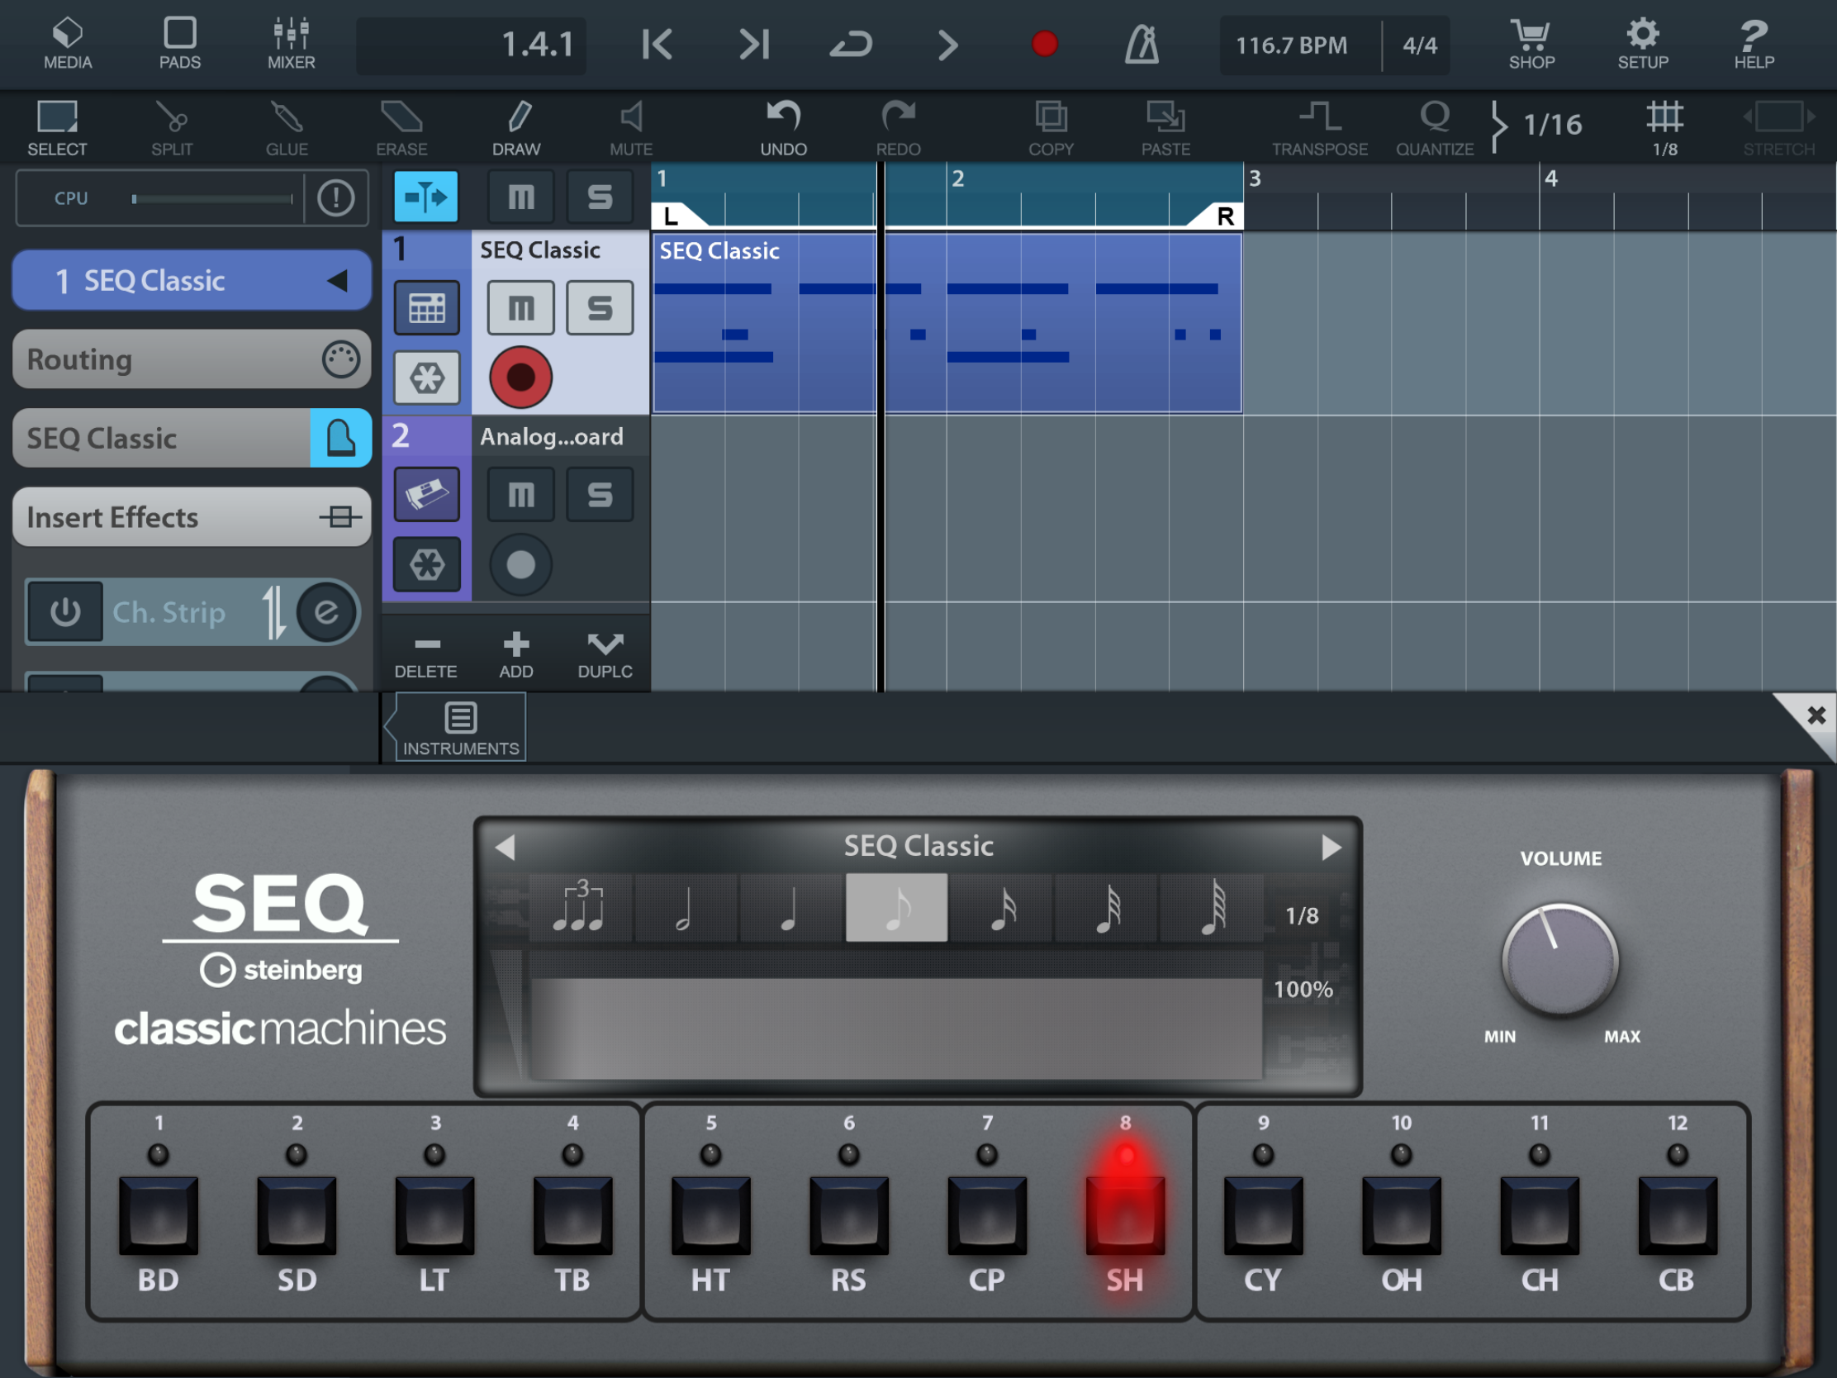Mute the SEQ Classic track

520,308
